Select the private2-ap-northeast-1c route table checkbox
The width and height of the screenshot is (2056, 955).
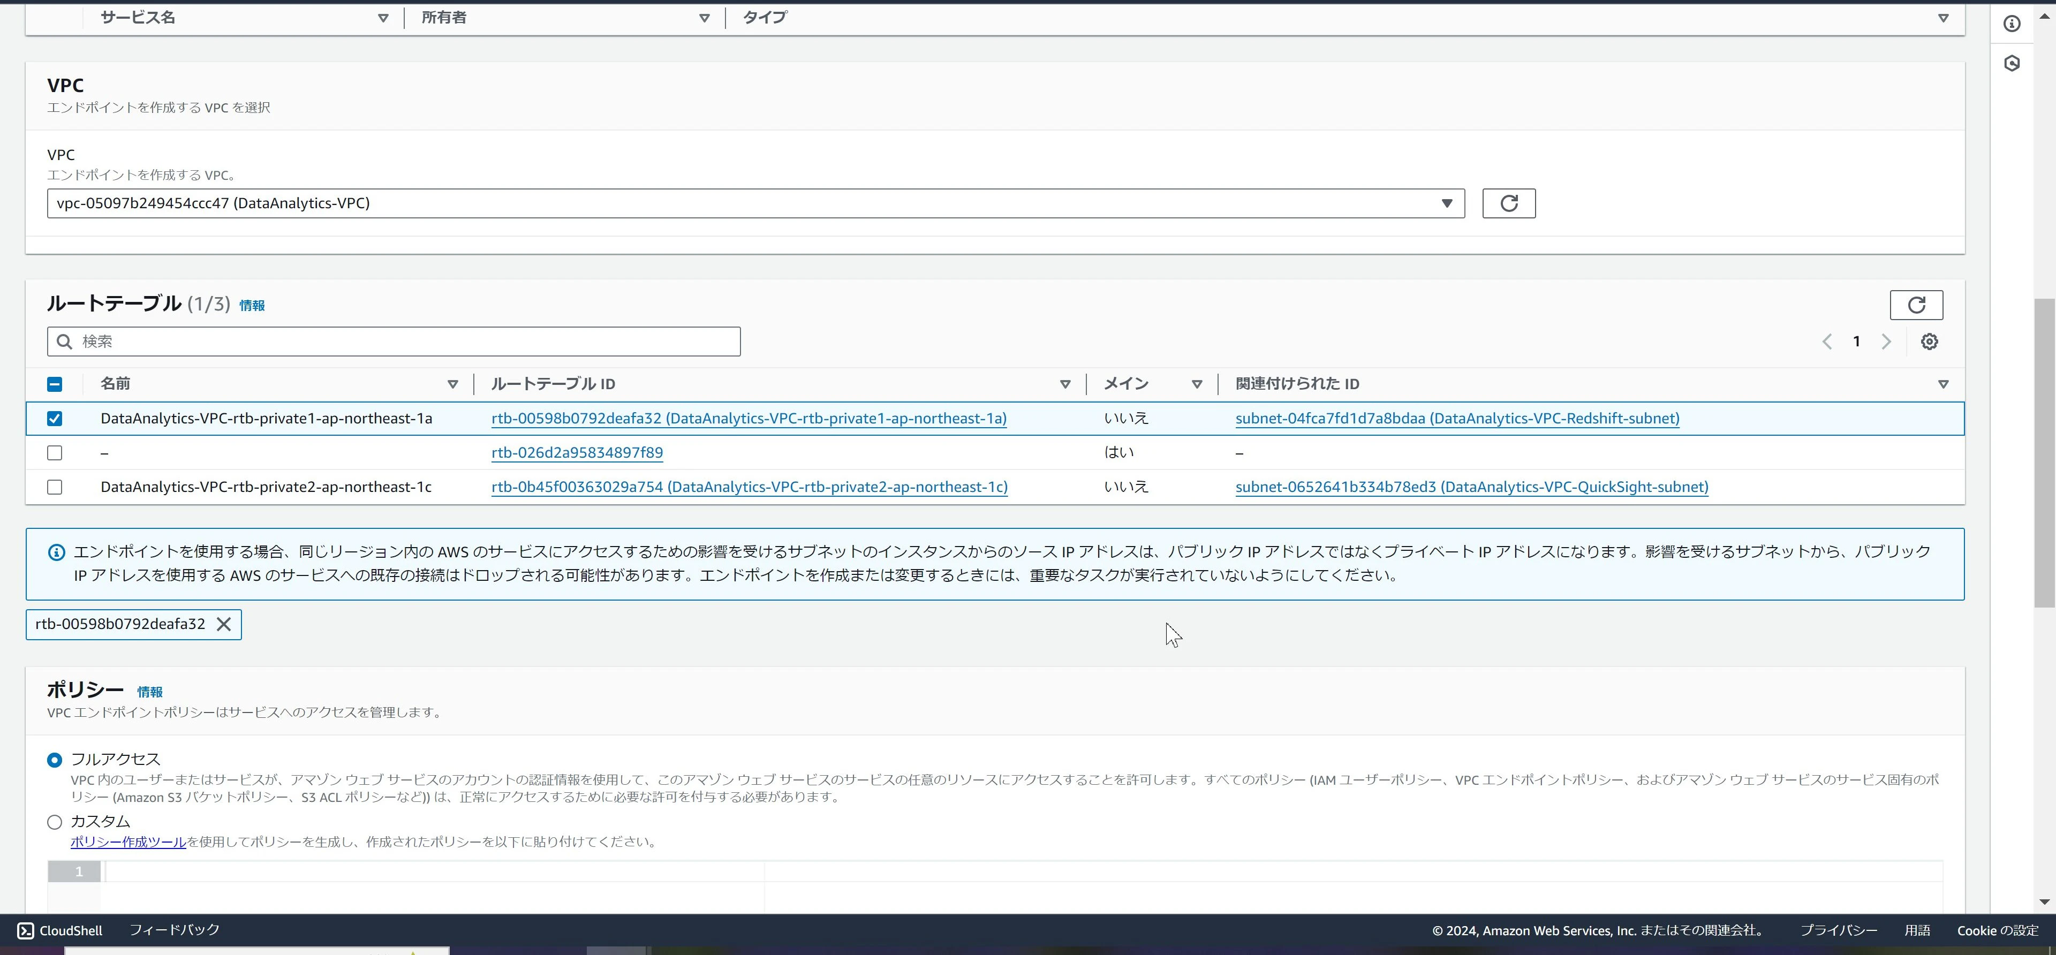[54, 487]
